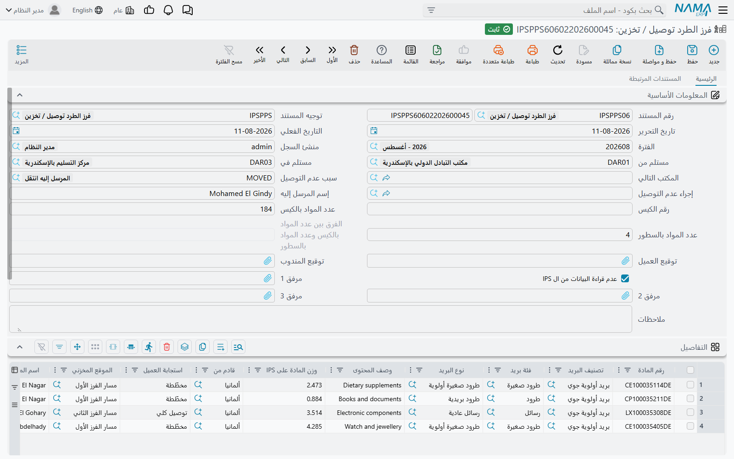Open the search filter options dropdown in search bar

pyautogui.click(x=431, y=10)
